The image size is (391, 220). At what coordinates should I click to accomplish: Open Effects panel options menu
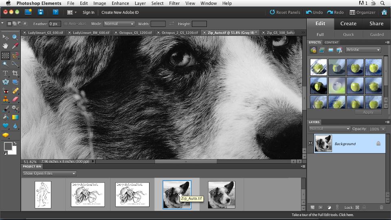click(387, 42)
